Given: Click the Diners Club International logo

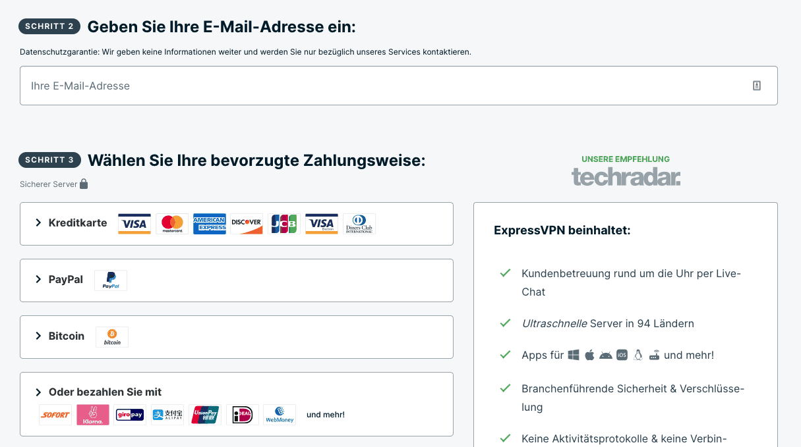Looking at the screenshot, I should point(359,224).
